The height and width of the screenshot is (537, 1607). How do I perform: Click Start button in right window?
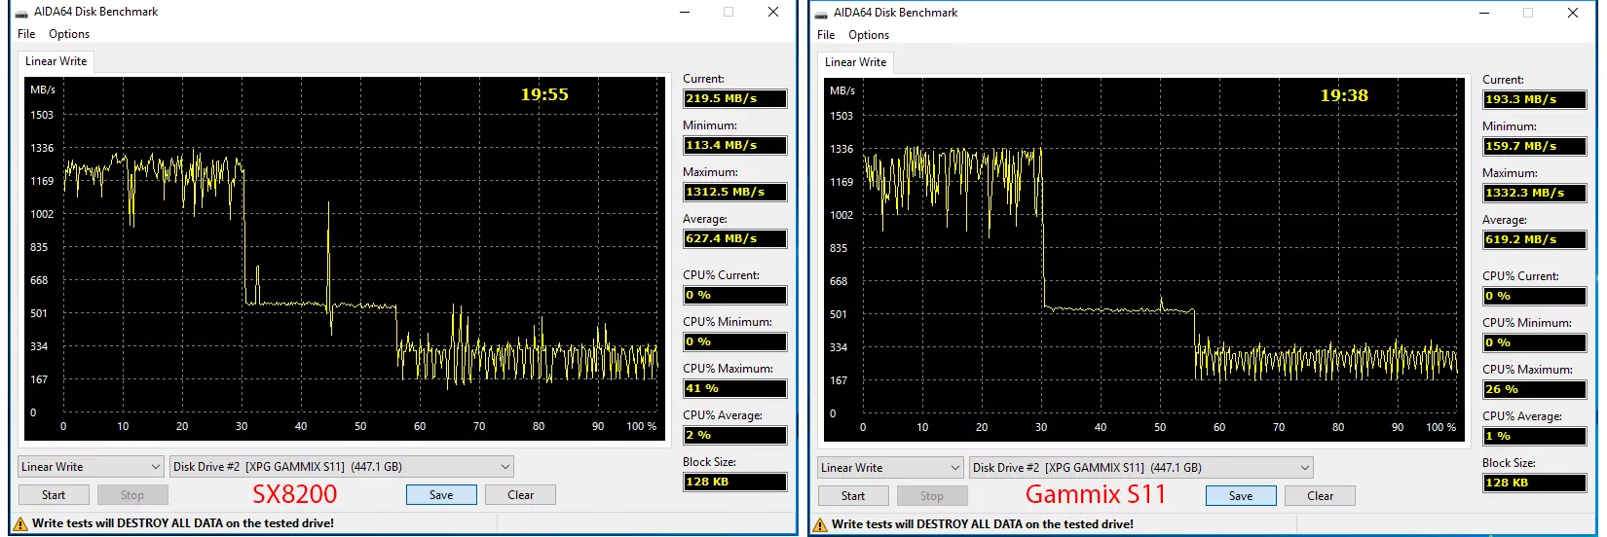coord(853,496)
